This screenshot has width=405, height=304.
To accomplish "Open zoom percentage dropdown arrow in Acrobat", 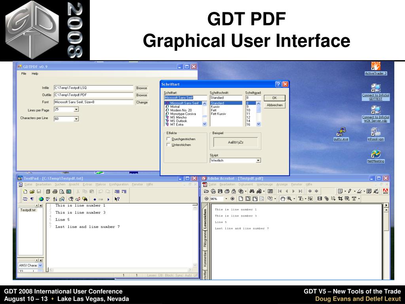I will (x=226, y=199).
